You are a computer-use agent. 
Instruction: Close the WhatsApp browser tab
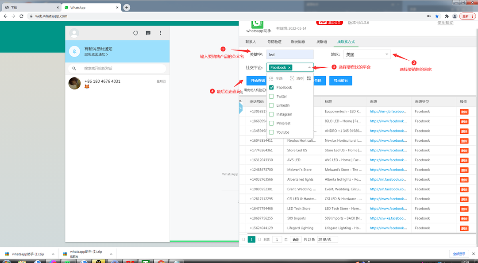pyautogui.click(x=117, y=8)
